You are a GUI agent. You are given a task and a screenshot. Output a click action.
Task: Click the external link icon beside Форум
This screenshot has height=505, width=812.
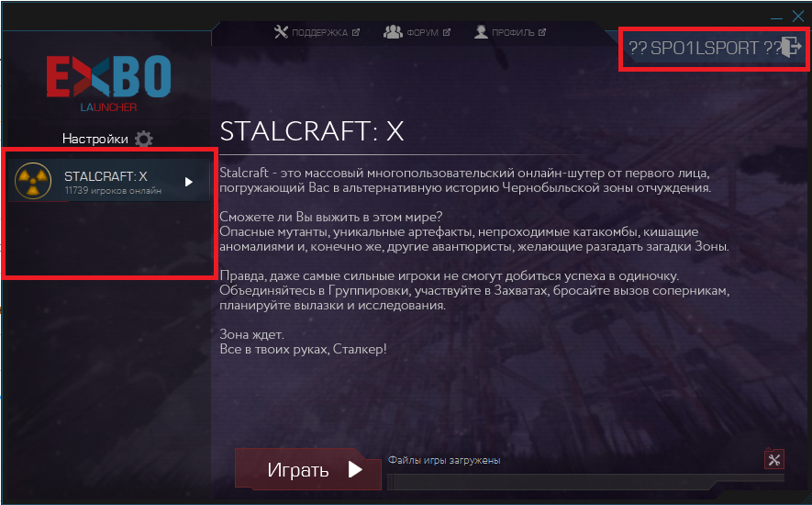[x=447, y=32]
